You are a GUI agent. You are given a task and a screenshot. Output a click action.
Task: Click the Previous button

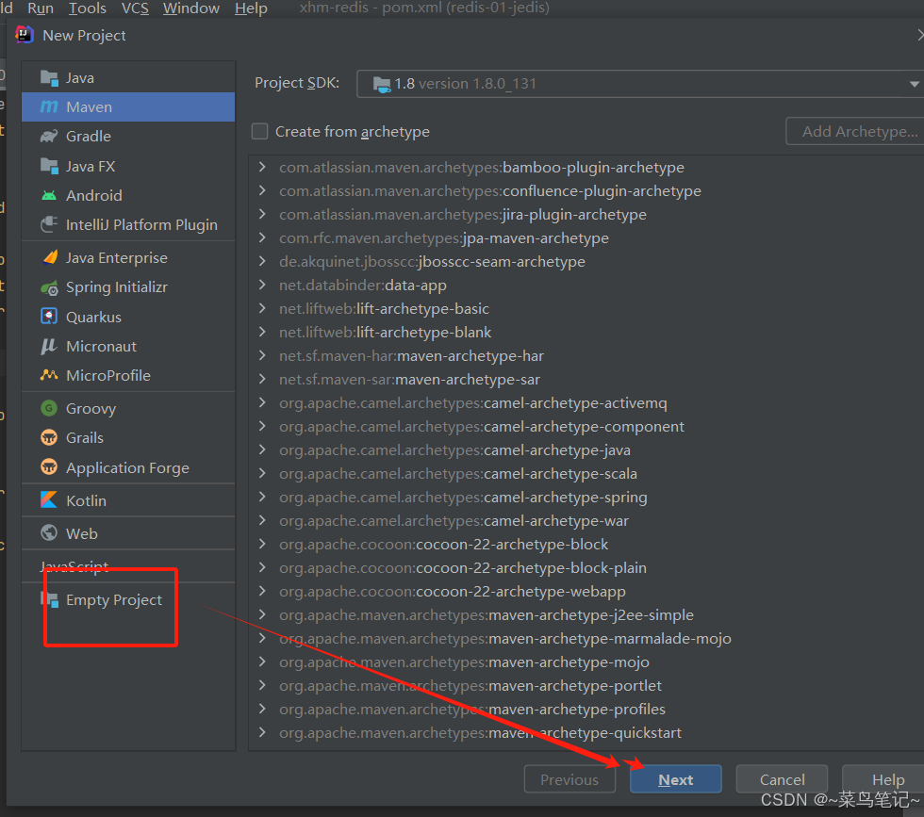tap(569, 779)
